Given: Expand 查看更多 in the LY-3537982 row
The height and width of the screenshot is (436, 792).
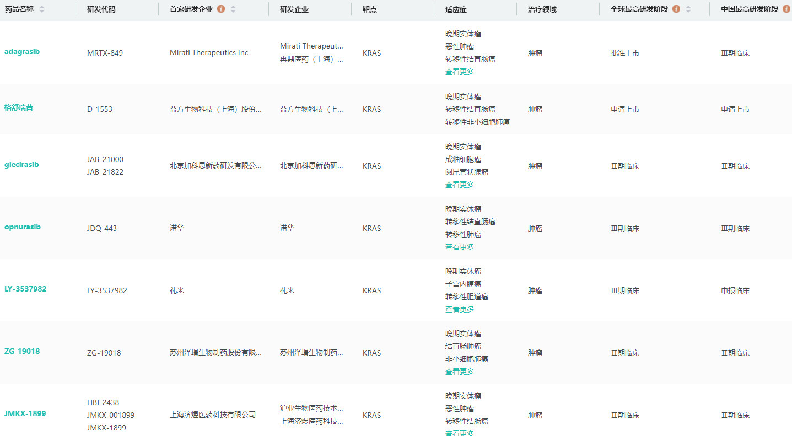Looking at the screenshot, I should (x=460, y=309).
